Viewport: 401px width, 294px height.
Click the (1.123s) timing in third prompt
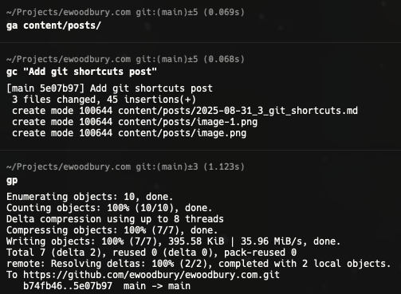[224, 167]
